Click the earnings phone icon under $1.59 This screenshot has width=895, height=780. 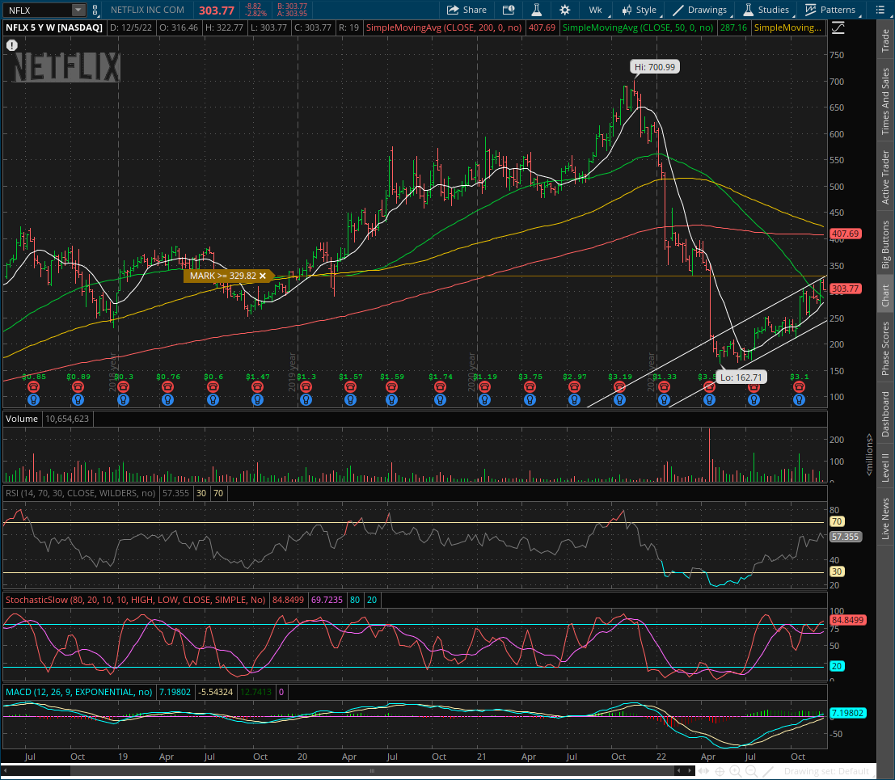[x=391, y=387]
